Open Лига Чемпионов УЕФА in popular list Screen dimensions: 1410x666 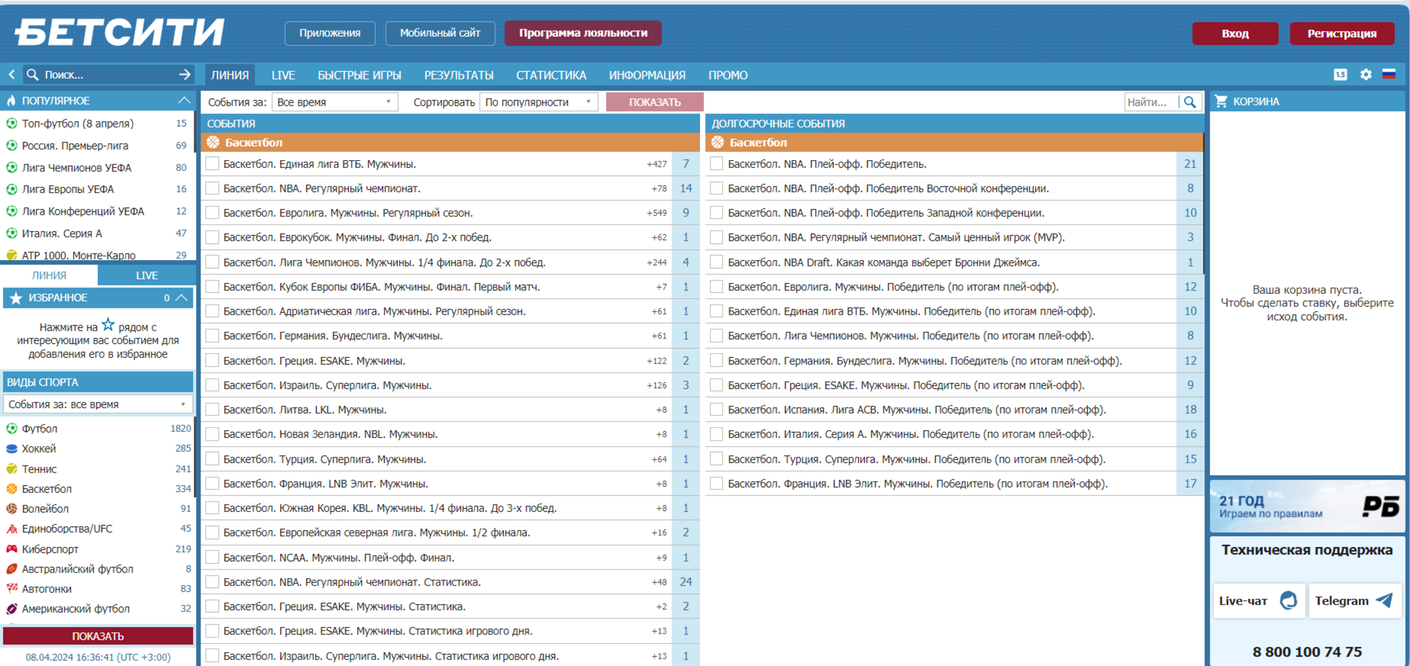77,167
